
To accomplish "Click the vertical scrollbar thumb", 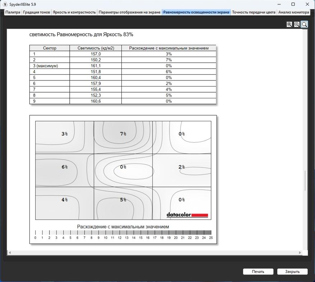I will pyautogui.click(x=305, y=180).
